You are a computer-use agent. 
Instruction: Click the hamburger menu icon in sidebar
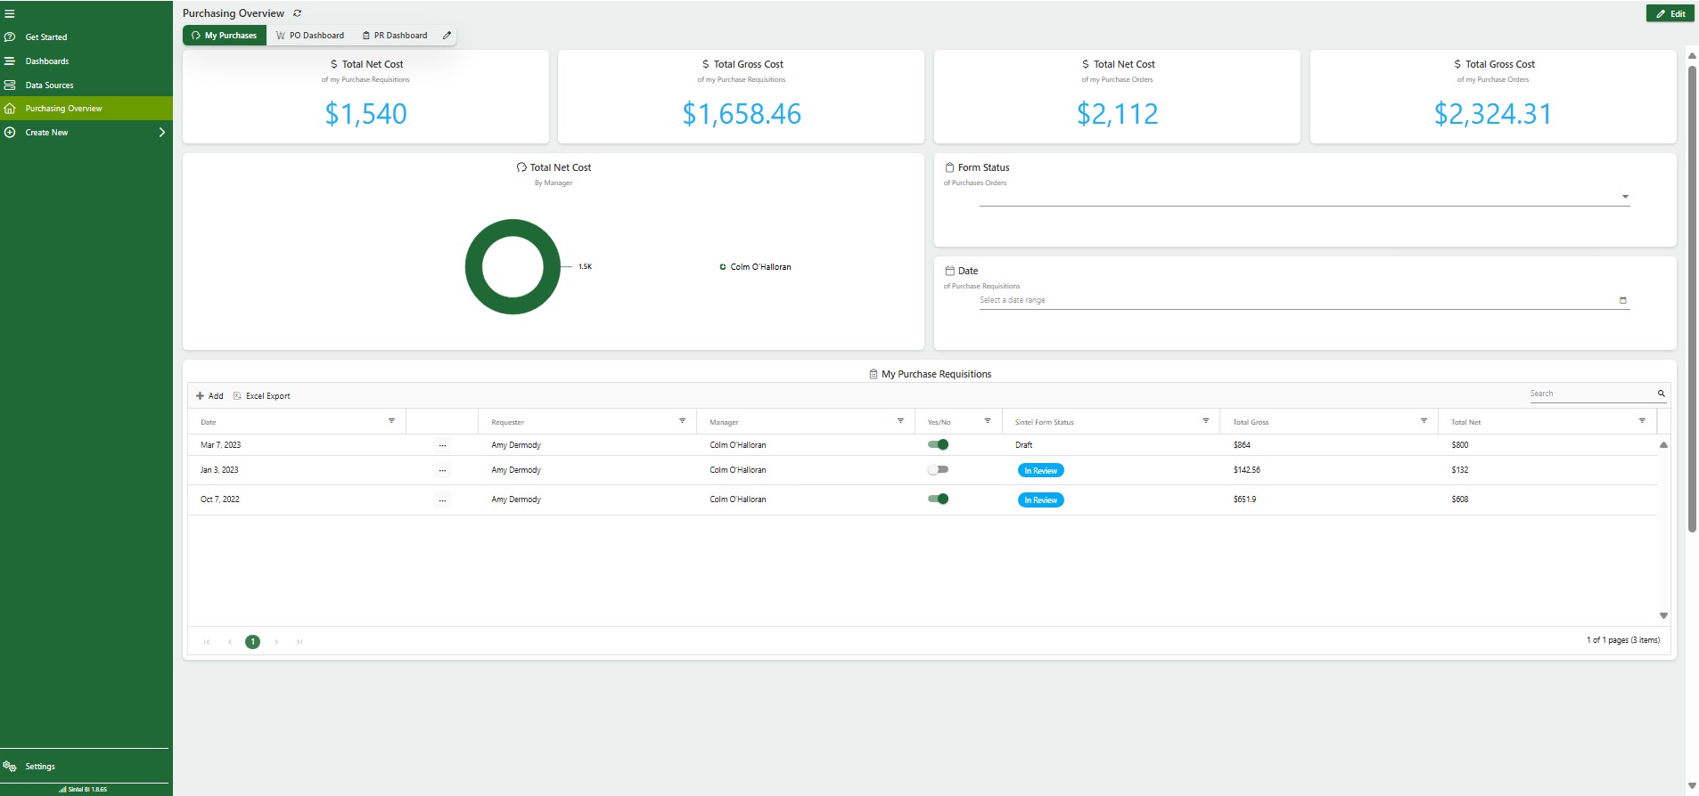(x=10, y=13)
